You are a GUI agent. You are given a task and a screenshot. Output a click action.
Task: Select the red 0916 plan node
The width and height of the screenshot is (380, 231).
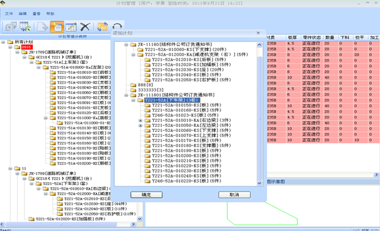click(x=26, y=47)
